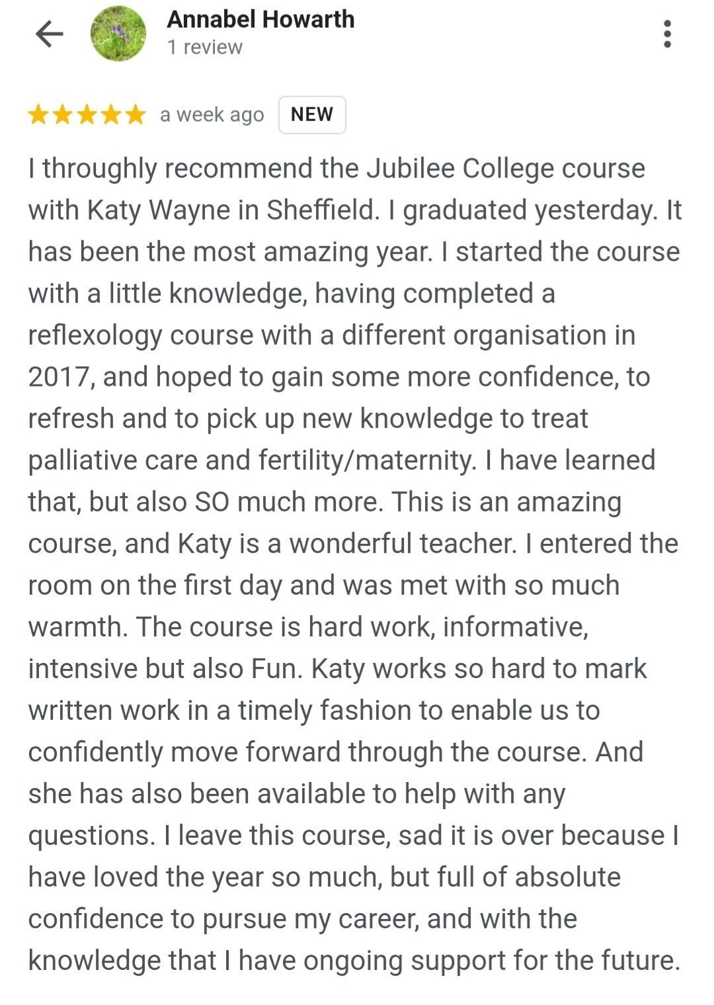Open the three-dot more options menu
This screenshot has height=1005, width=714.
pos(667,34)
